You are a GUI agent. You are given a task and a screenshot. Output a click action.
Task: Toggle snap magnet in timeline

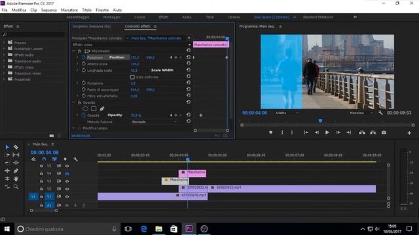point(44,159)
